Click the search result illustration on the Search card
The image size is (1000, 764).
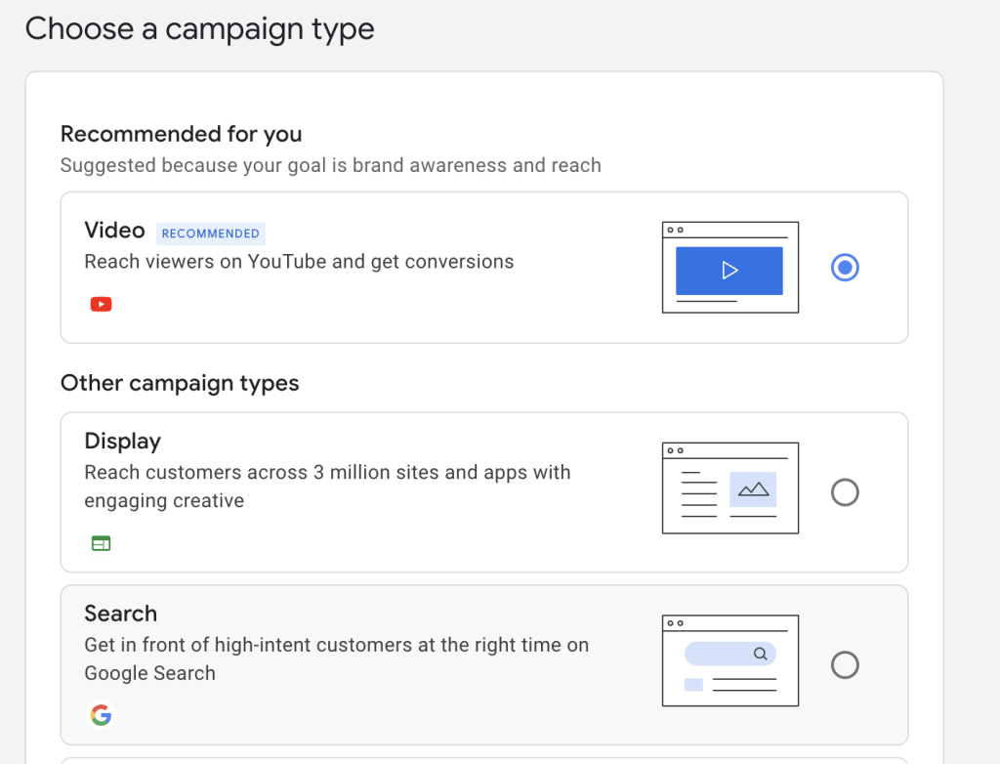729,660
